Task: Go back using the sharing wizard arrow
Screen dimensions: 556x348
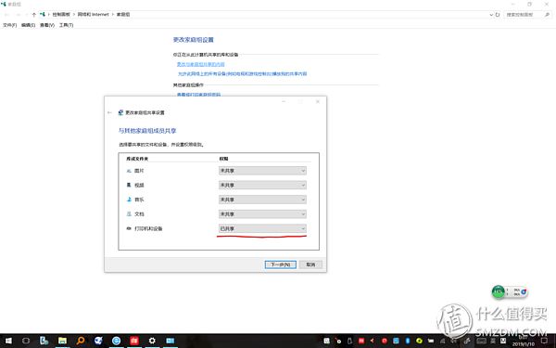Action: (x=109, y=112)
